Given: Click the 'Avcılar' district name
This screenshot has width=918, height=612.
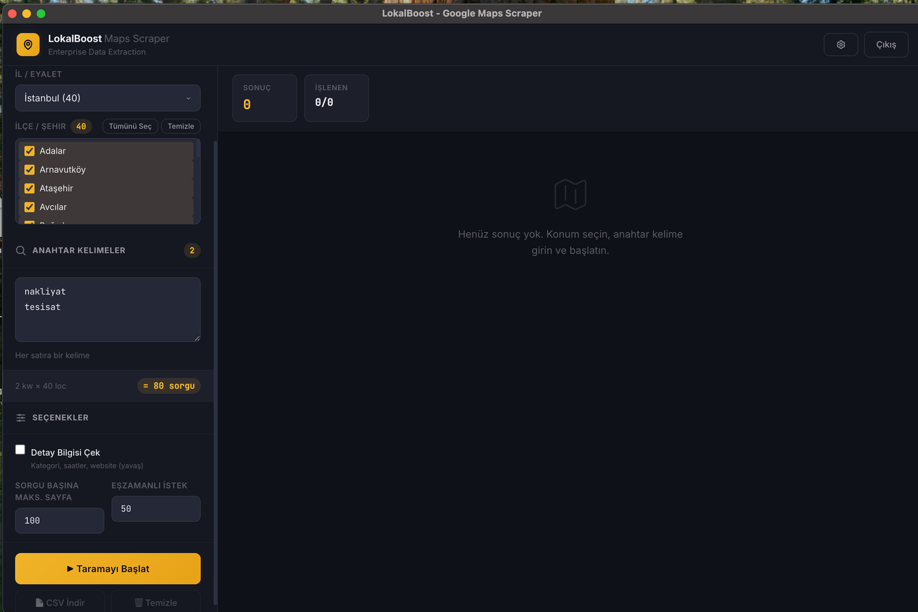Looking at the screenshot, I should [53, 207].
